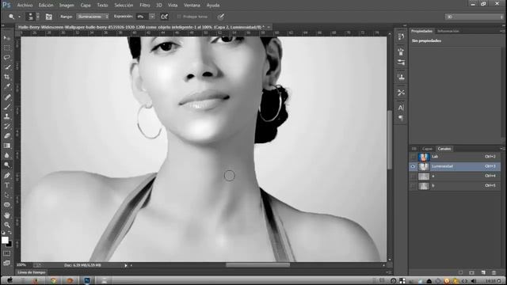
Task: Toggle Quick Mask mode
Action: point(7,253)
